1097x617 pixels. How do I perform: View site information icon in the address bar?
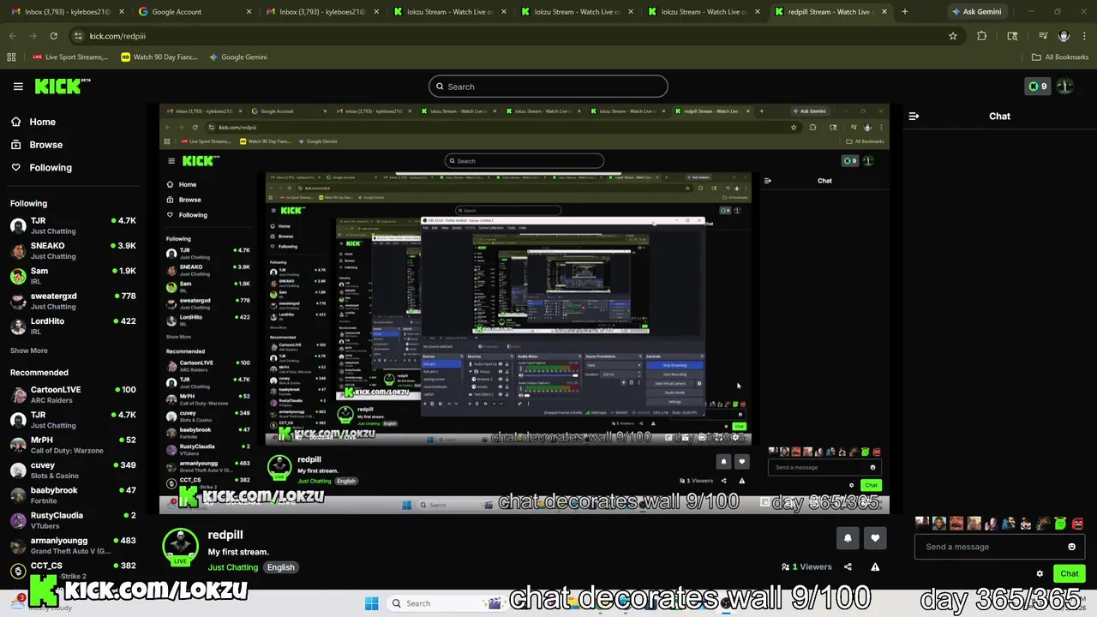(78, 36)
